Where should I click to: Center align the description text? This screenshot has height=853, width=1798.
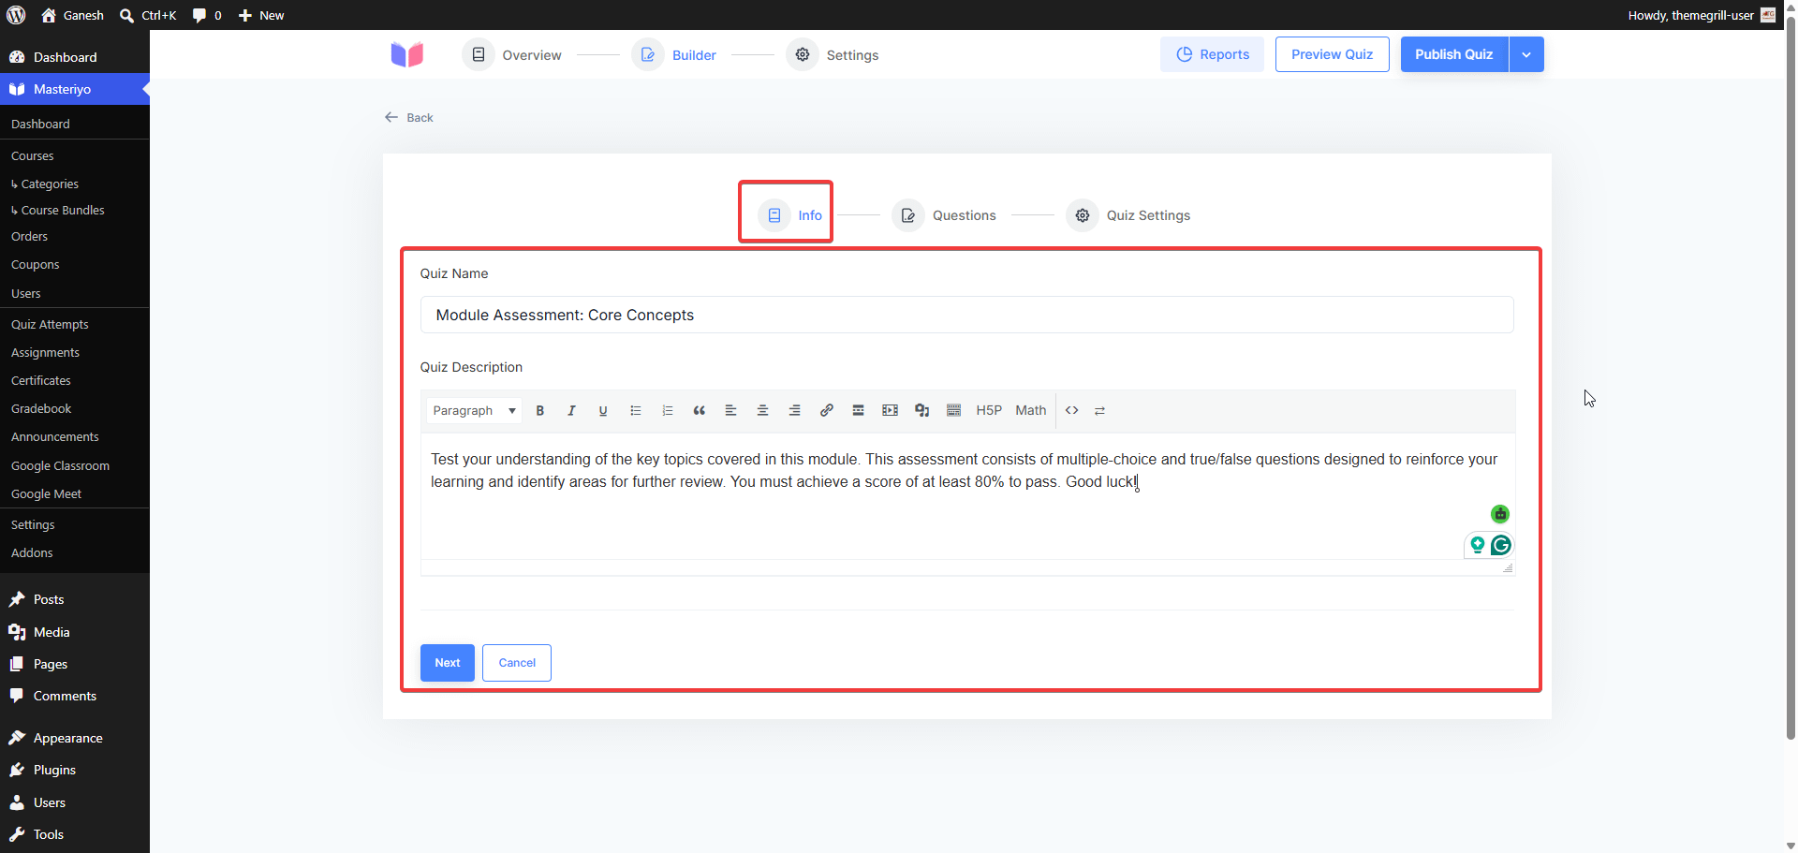point(762,410)
